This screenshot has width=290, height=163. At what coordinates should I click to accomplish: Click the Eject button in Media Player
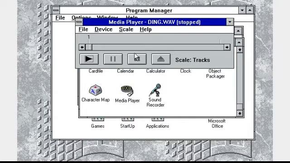pos(161,59)
